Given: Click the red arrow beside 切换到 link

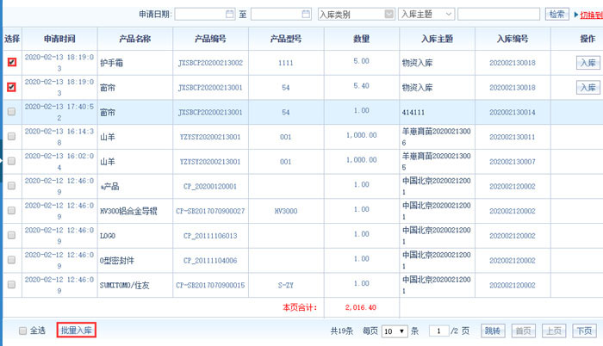Looking at the screenshot, I should tap(575, 15).
